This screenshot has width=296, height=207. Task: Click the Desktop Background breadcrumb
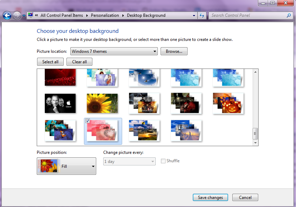[146, 15]
